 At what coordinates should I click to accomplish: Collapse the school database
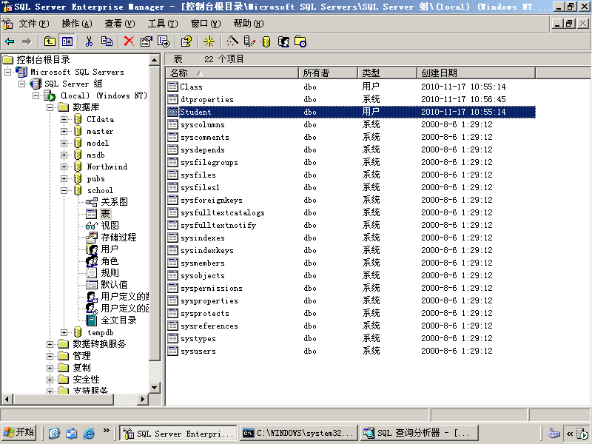pos(64,191)
